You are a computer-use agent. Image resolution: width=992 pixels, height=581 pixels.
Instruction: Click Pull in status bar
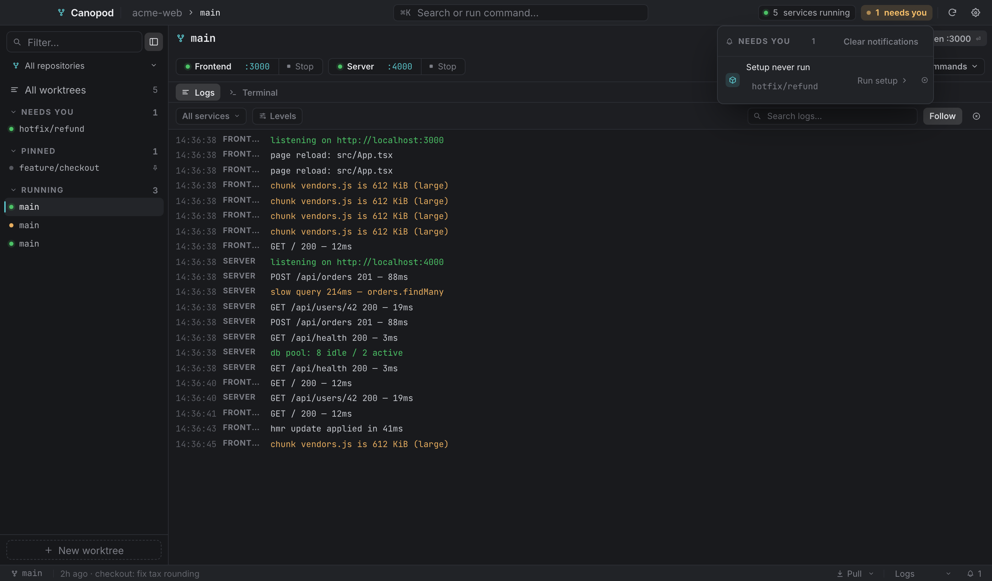coord(850,574)
